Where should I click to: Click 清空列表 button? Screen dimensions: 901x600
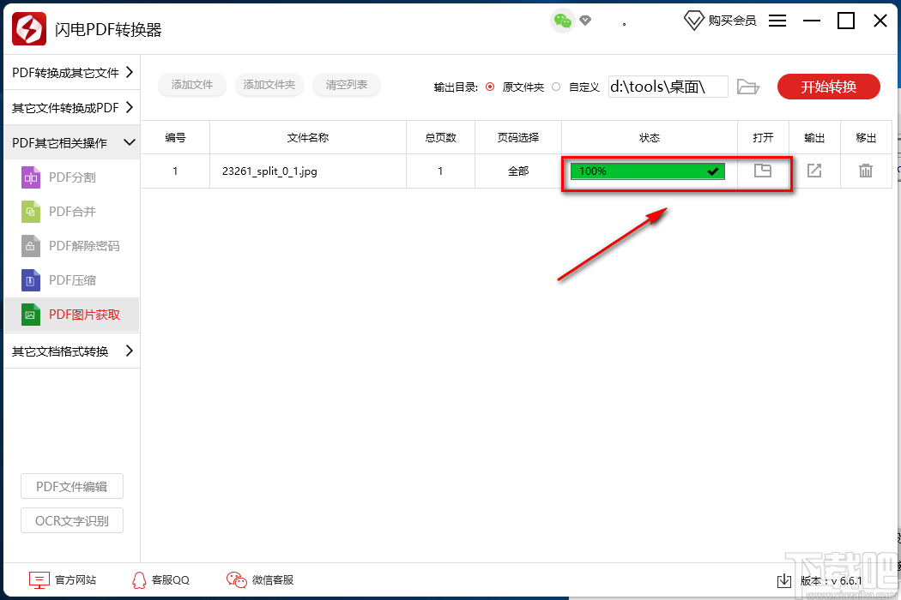pos(346,84)
